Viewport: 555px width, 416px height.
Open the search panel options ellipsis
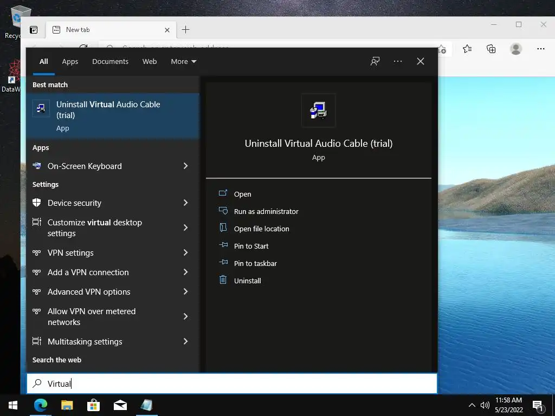pos(397,61)
